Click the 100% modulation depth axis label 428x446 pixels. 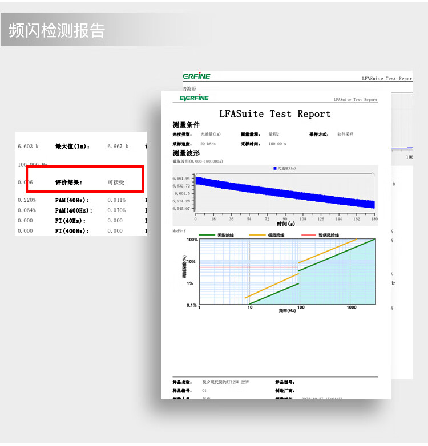(x=192, y=240)
